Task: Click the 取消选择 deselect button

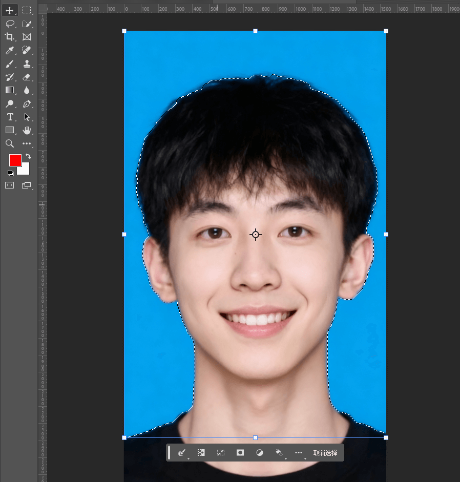Action: click(325, 453)
